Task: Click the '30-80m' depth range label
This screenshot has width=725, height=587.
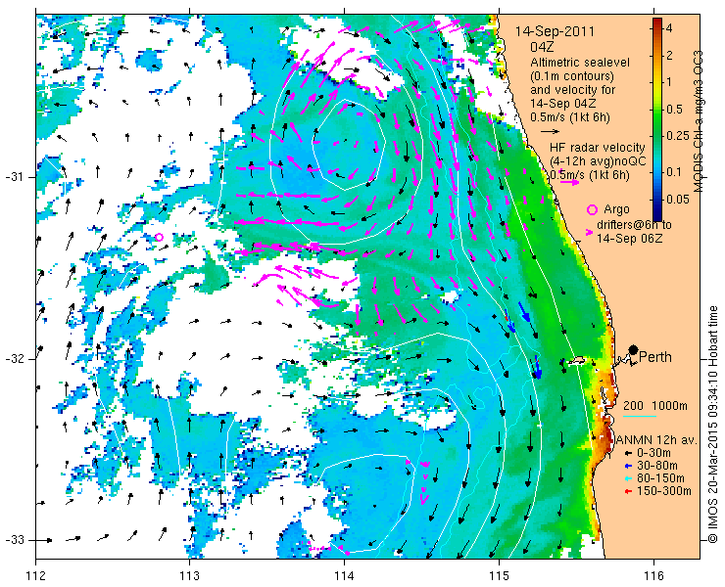Action: coord(657,466)
